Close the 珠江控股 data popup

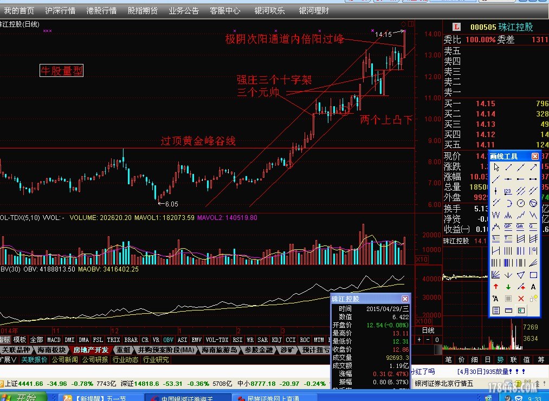(x=405, y=299)
